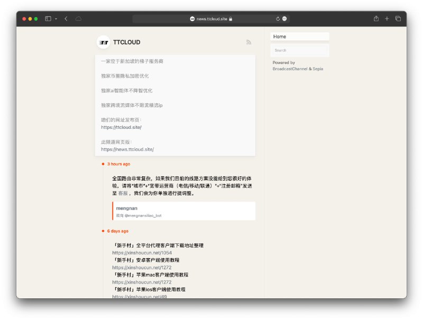Open a new tab with the plus icon
The width and height of the screenshot is (423, 320).
(x=387, y=18)
